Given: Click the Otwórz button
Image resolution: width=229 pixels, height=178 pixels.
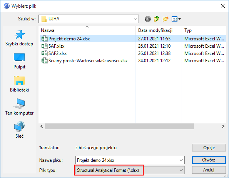Looking at the screenshot, I should (209, 160).
